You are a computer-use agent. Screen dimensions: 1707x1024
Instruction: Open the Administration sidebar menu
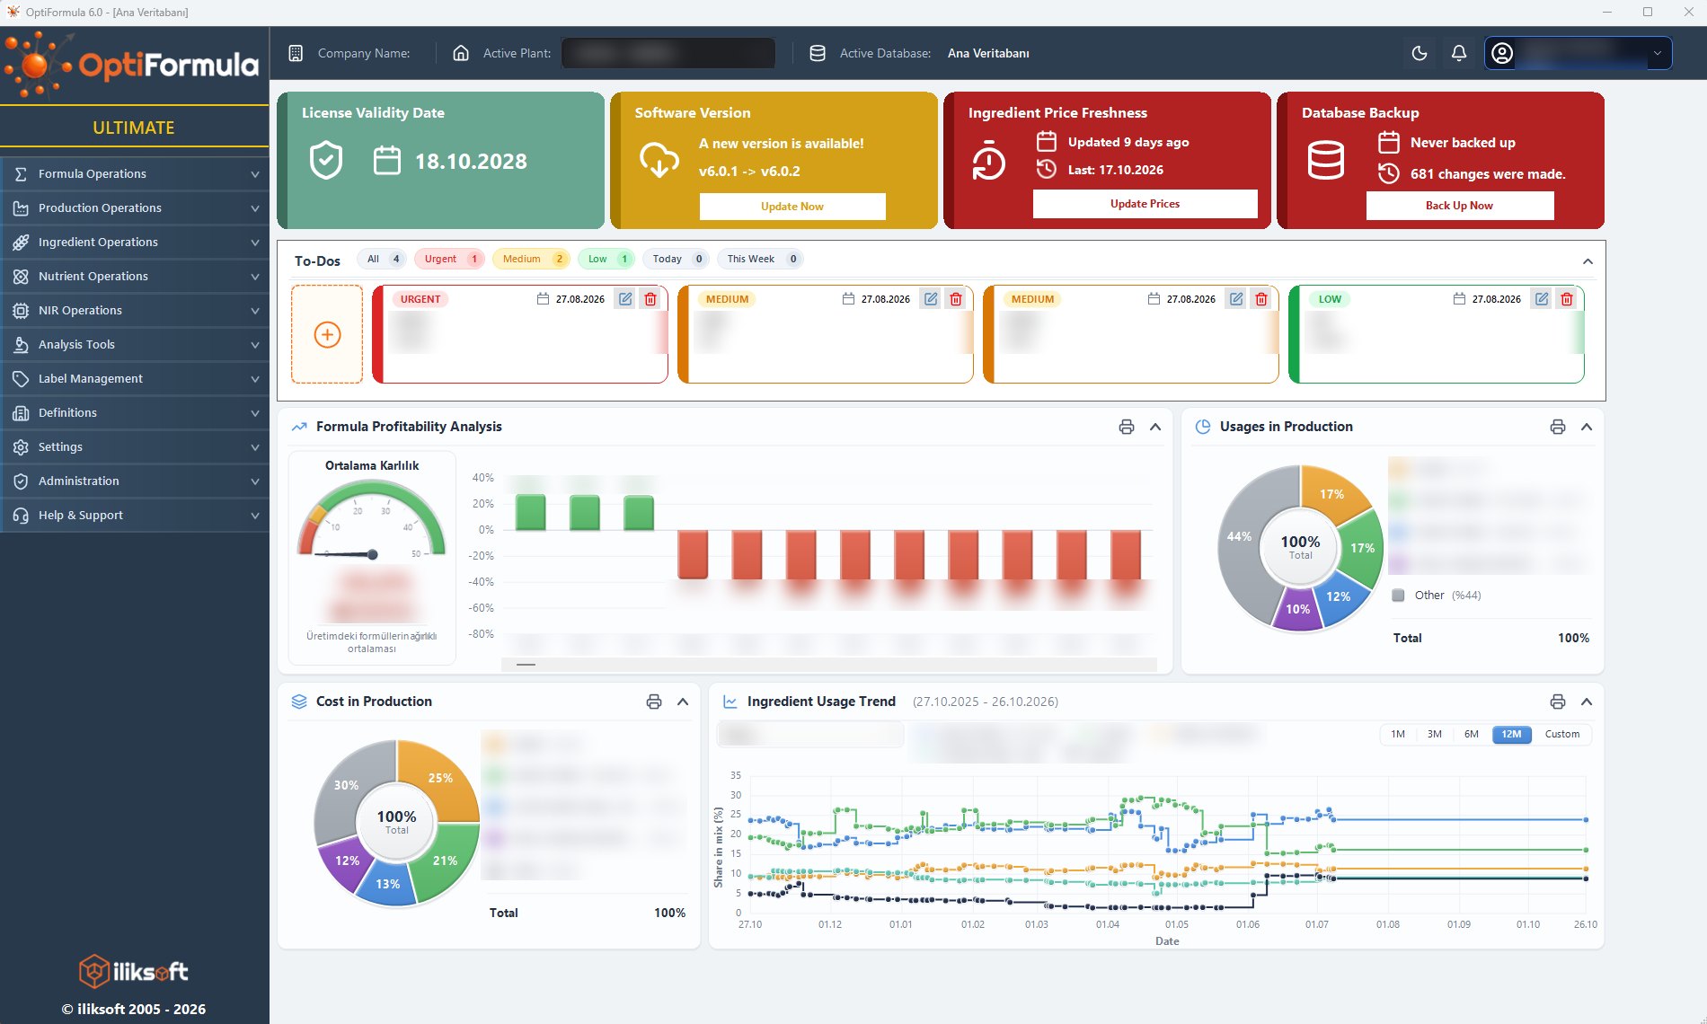pyautogui.click(x=135, y=481)
